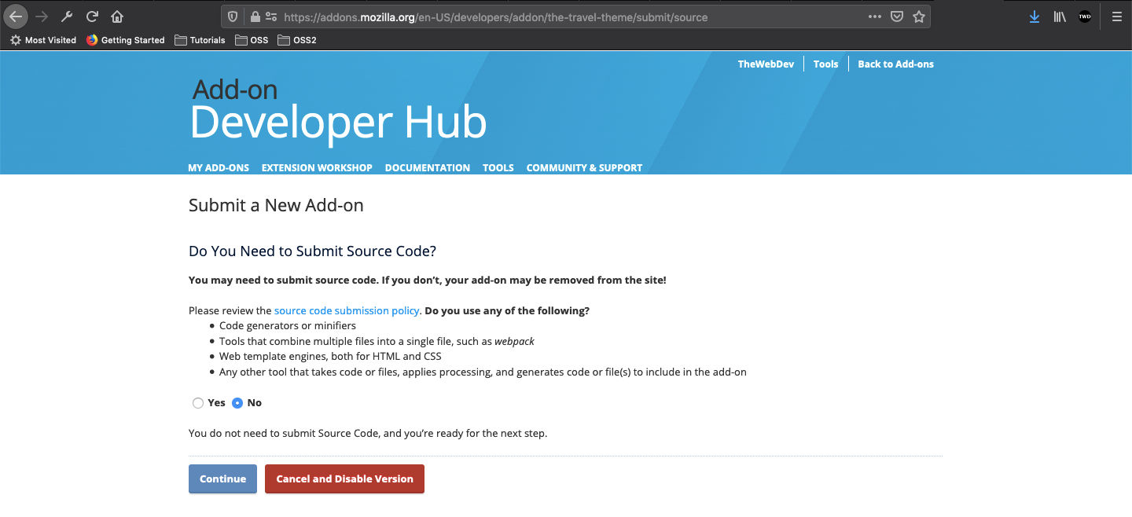Open the DOCUMENTATION menu item

pyautogui.click(x=428, y=167)
